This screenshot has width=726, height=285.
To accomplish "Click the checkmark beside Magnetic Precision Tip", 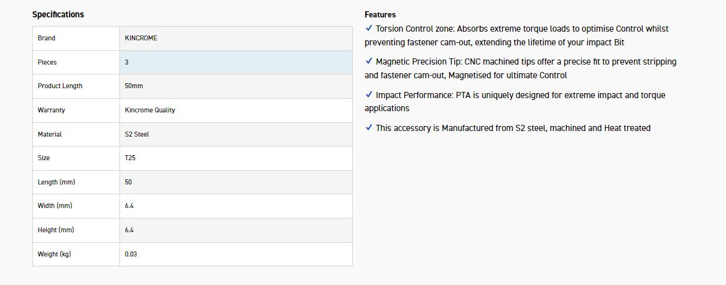I will pos(369,61).
